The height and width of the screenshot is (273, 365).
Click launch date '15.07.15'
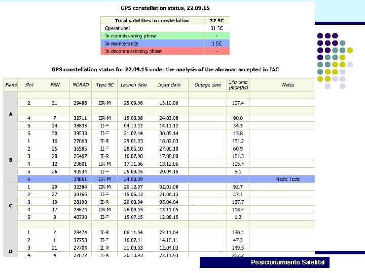tap(133, 217)
